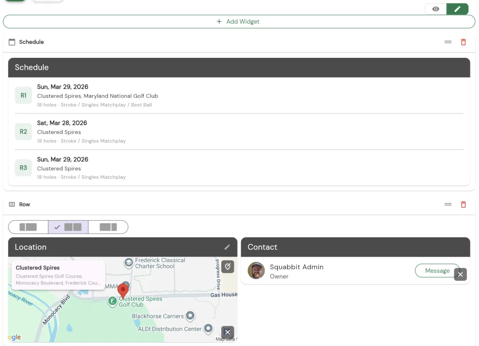Remove the Contact widget from the row

[x=460, y=275]
